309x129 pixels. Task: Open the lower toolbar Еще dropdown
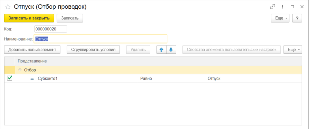pos(292,50)
